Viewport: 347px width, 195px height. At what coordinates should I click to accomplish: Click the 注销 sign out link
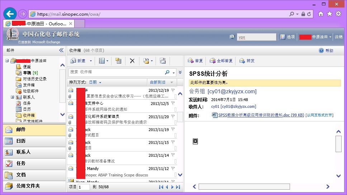(x=338, y=37)
